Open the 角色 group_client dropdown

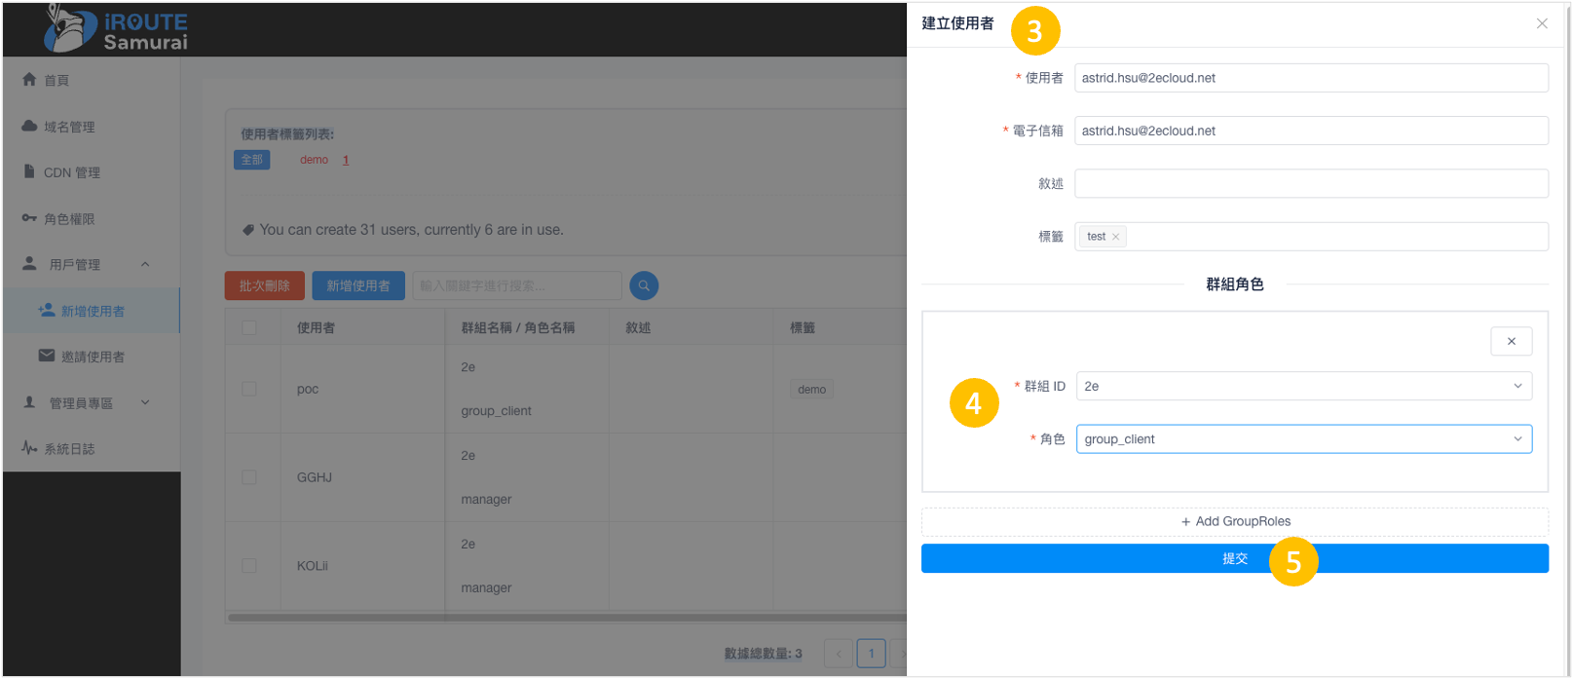[x=1303, y=439]
